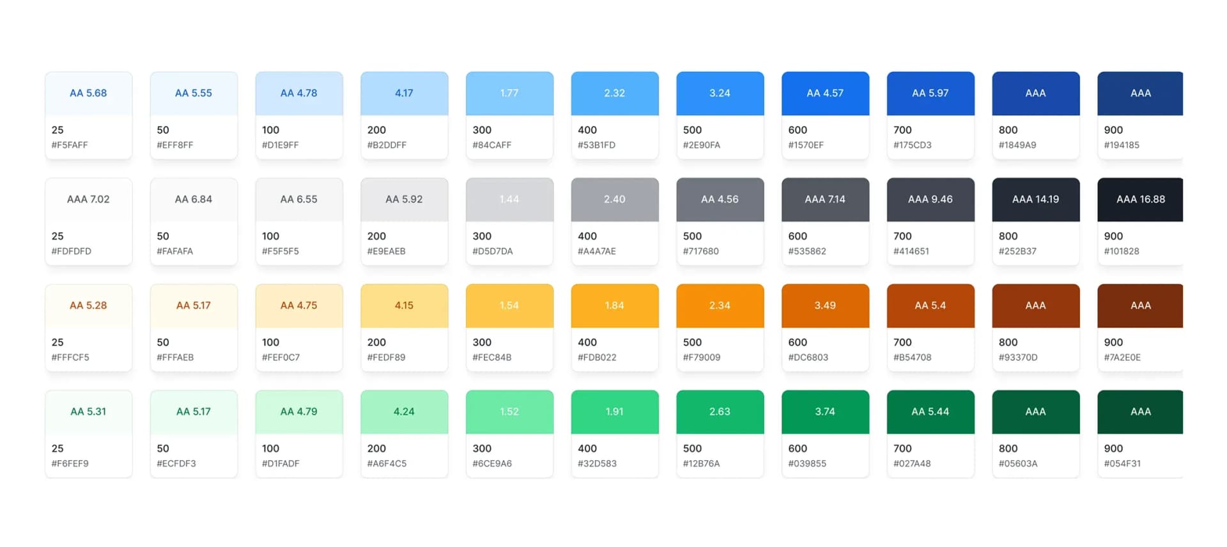
Task: Select the #FAFAFA hex text
Action: (175, 251)
